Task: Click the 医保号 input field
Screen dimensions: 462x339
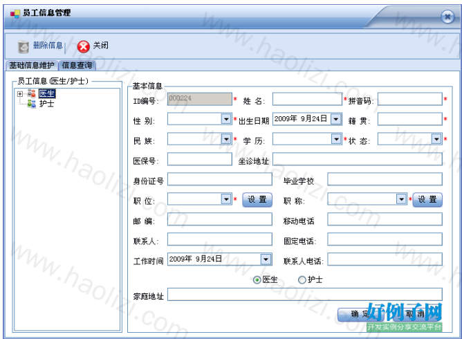Action: [200, 159]
